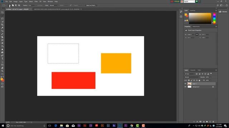Select the Clone Stamp tool
Screen dimensions: 229x128
(2, 37)
